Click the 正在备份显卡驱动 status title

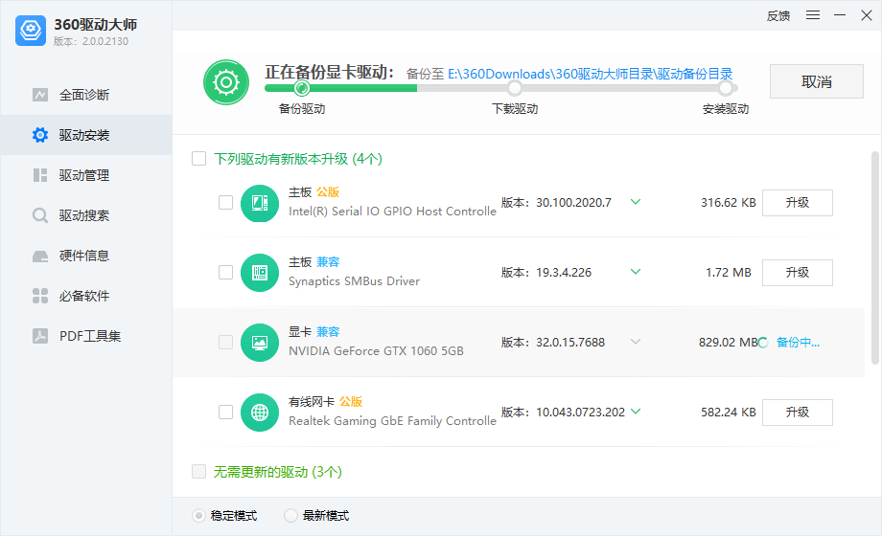click(330, 73)
